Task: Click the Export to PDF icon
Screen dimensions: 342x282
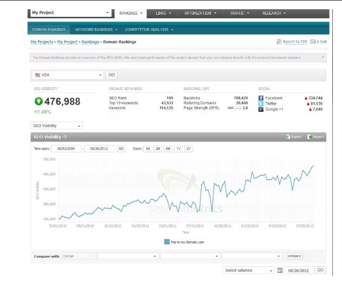Action: 279,41
